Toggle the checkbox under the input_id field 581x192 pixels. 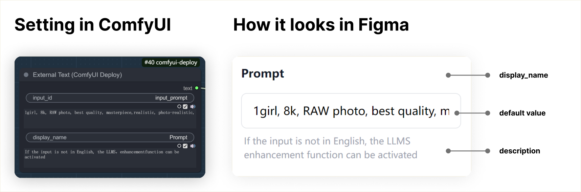click(x=185, y=106)
